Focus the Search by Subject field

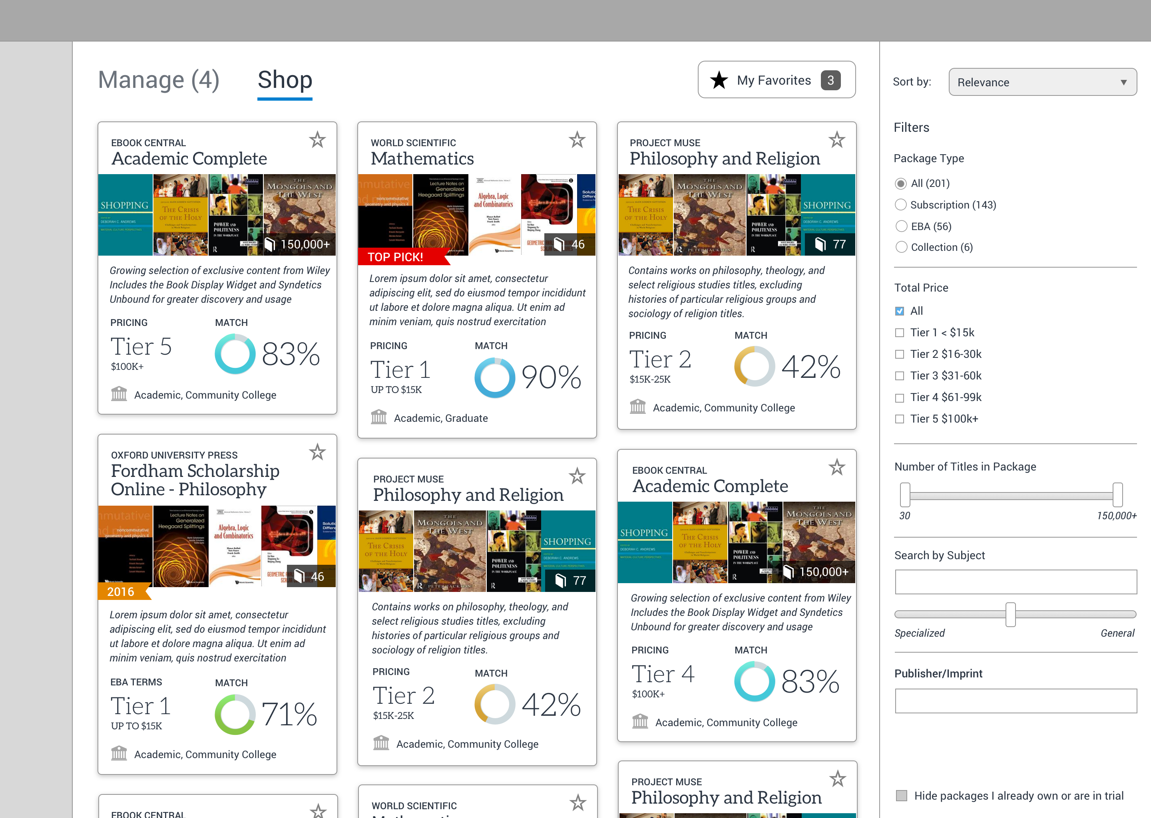(1016, 582)
